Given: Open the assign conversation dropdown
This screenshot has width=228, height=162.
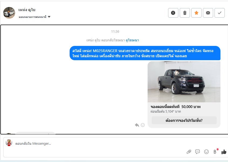Looking at the screenshot, I should (35, 17).
